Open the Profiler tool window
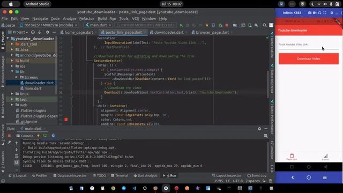This screenshot has width=343, height=193. tap(39, 176)
